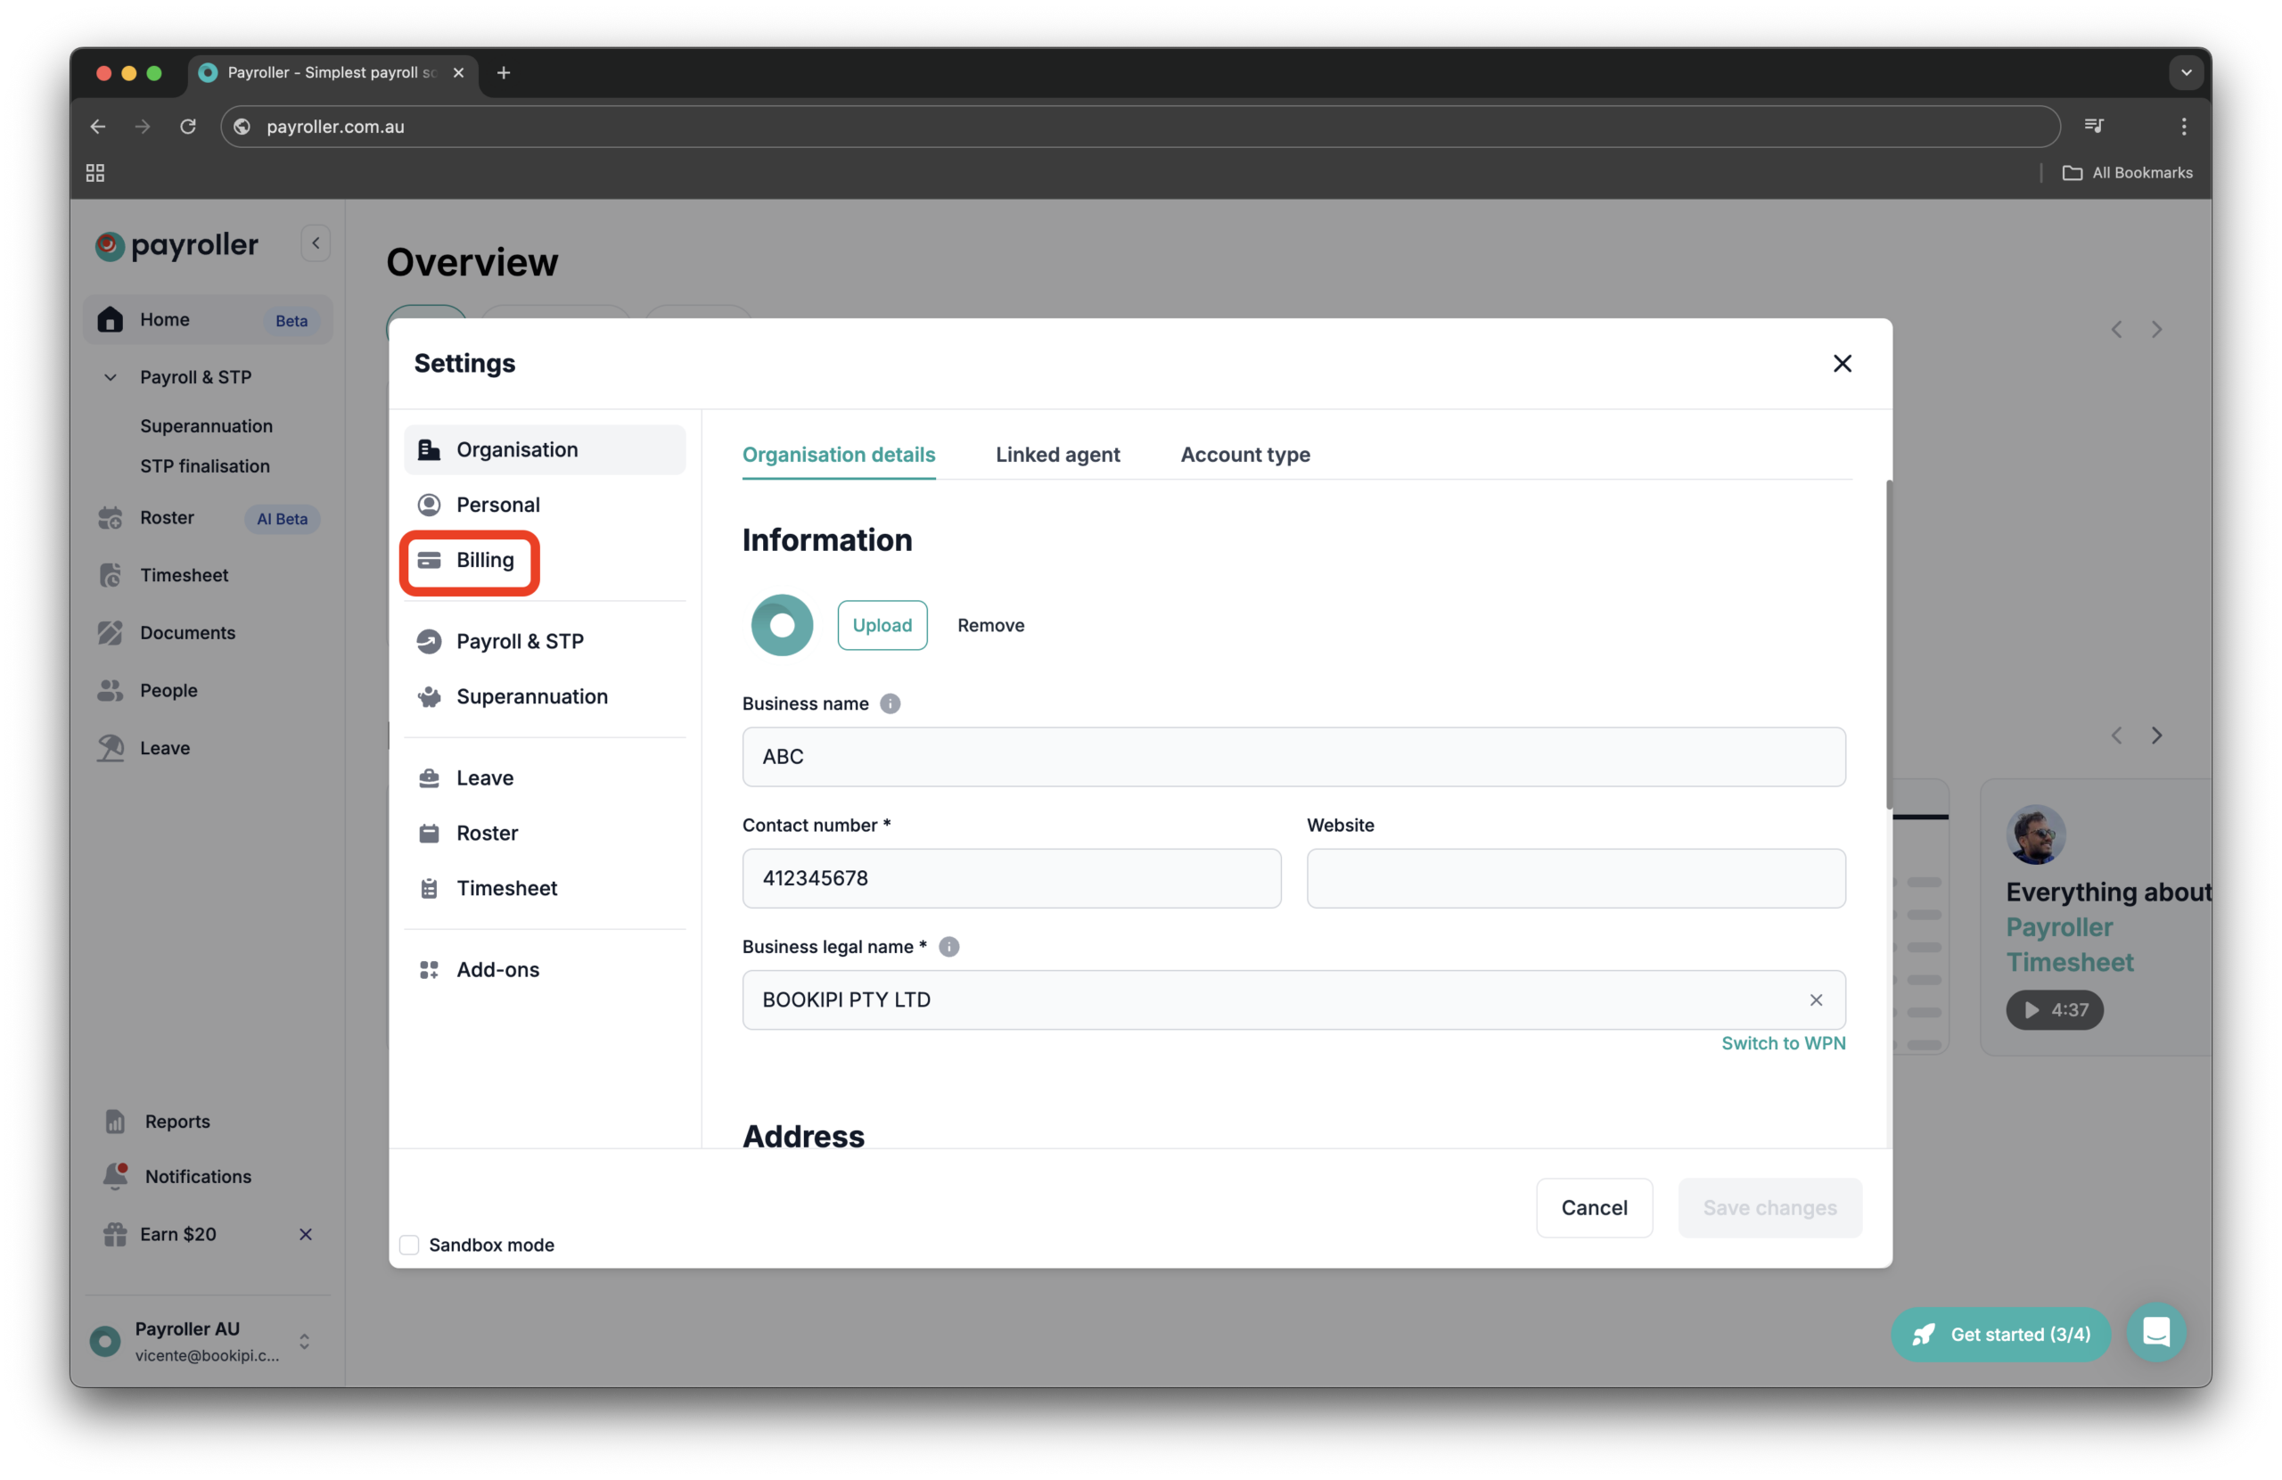
Task: Open Documents from the sidebar
Action: pyautogui.click(x=187, y=632)
